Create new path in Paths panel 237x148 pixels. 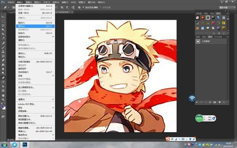point(220,102)
